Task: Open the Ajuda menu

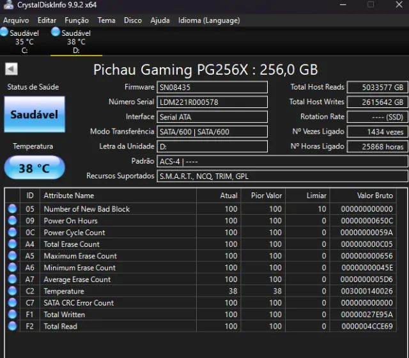Action: point(160,20)
